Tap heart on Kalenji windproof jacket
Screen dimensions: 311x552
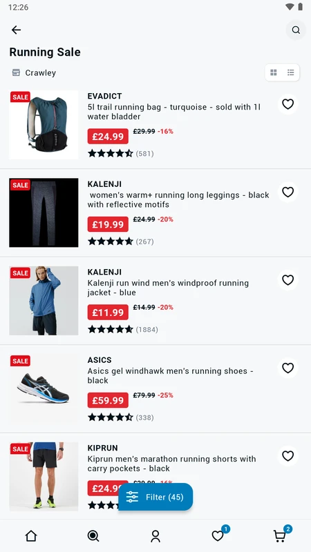(288, 280)
